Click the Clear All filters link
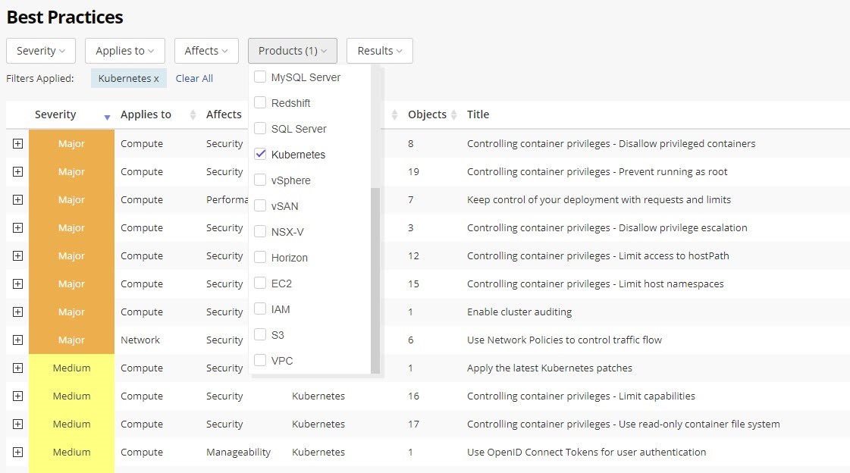The image size is (850, 473). click(194, 78)
